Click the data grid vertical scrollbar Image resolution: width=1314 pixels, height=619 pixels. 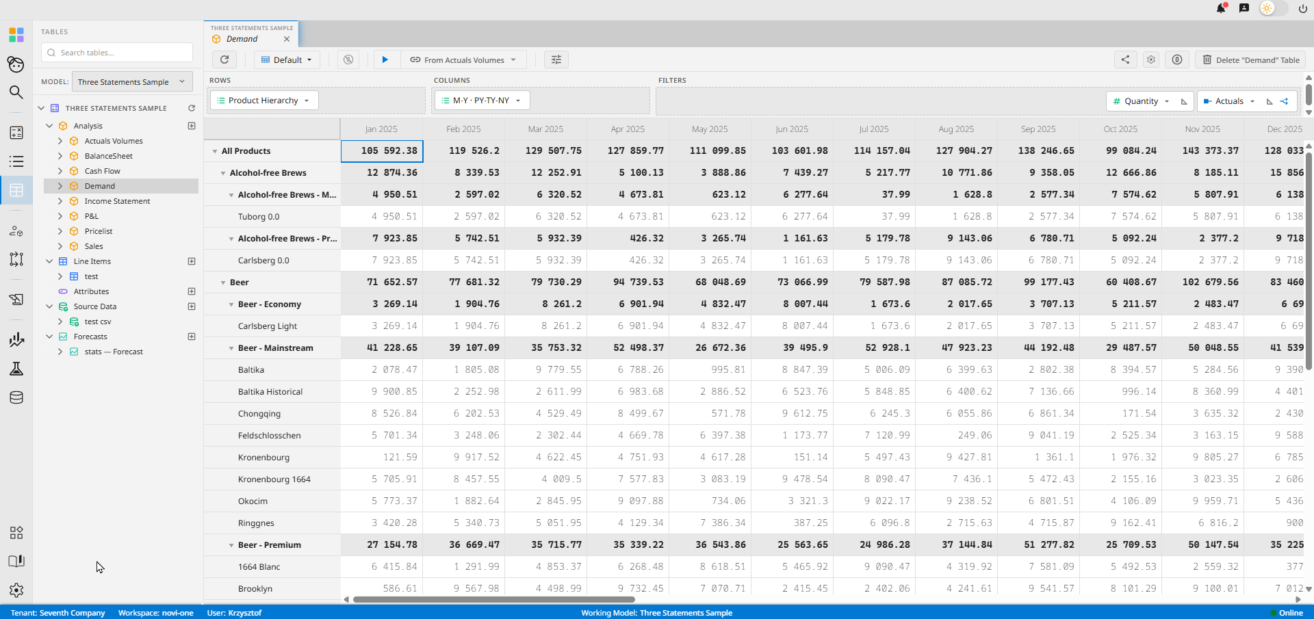(1309, 261)
